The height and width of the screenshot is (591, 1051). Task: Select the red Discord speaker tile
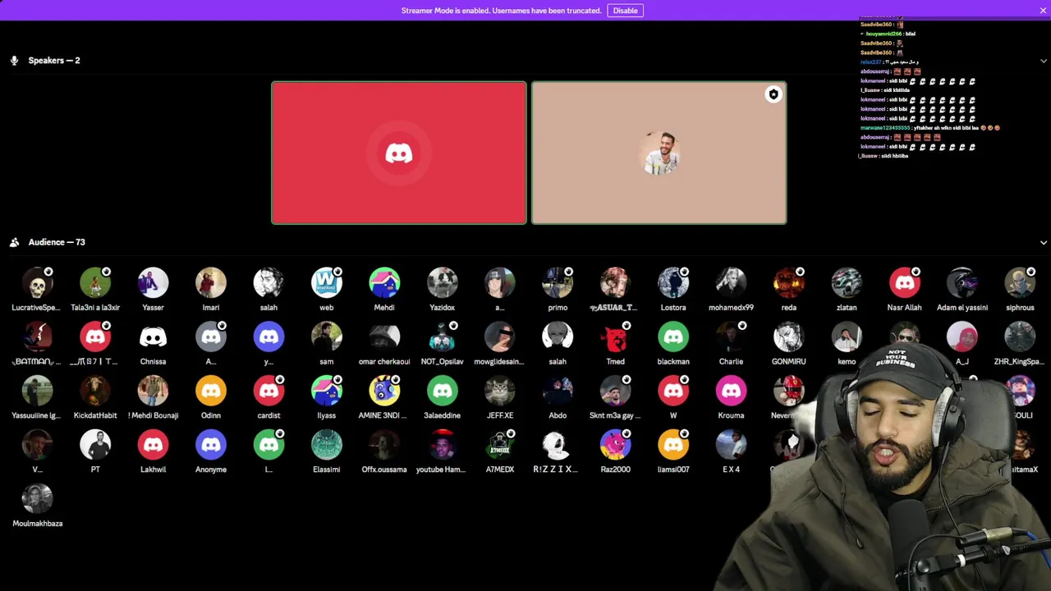[399, 153]
